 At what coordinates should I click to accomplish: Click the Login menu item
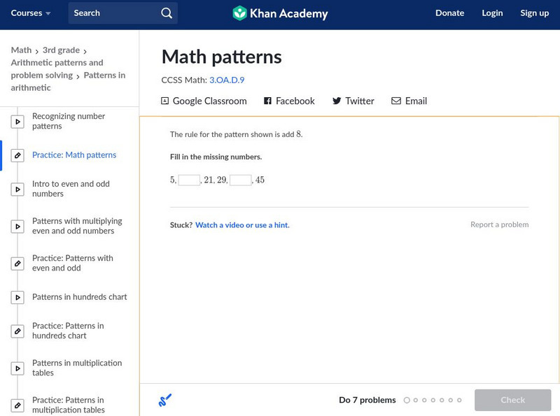(x=492, y=13)
